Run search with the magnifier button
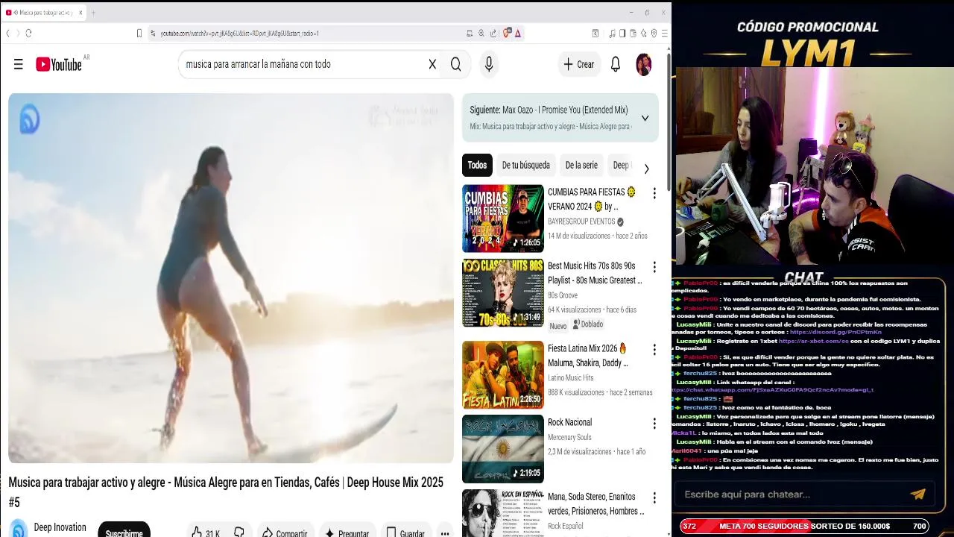The width and height of the screenshot is (954, 537). click(455, 64)
